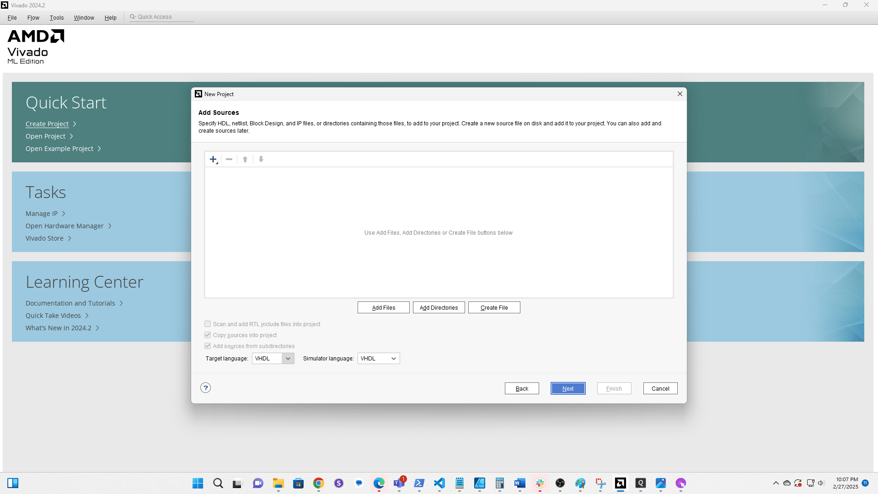Image resolution: width=878 pixels, height=494 pixels.
Task: Open the help question mark icon
Action: point(206,388)
